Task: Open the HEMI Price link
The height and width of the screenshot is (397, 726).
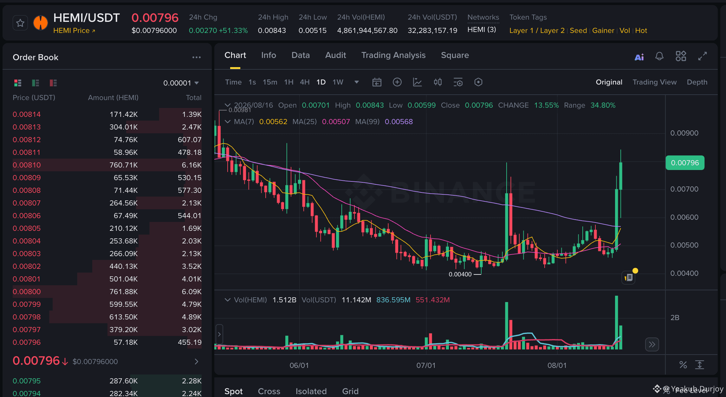Action: [x=74, y=31]
